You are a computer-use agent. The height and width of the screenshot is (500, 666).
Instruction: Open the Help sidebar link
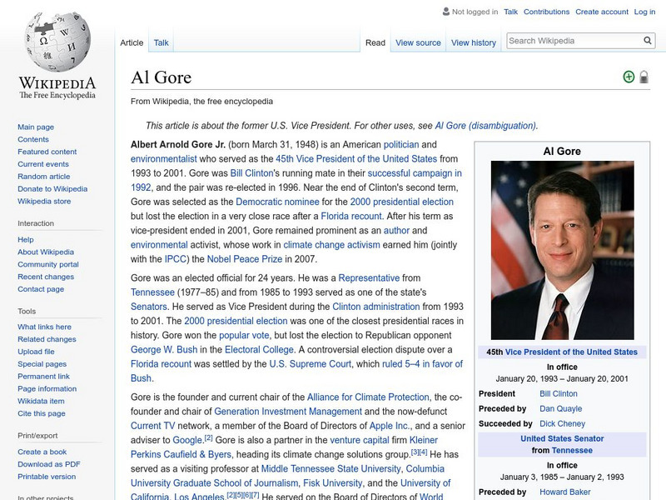click(x=26, y=239)
